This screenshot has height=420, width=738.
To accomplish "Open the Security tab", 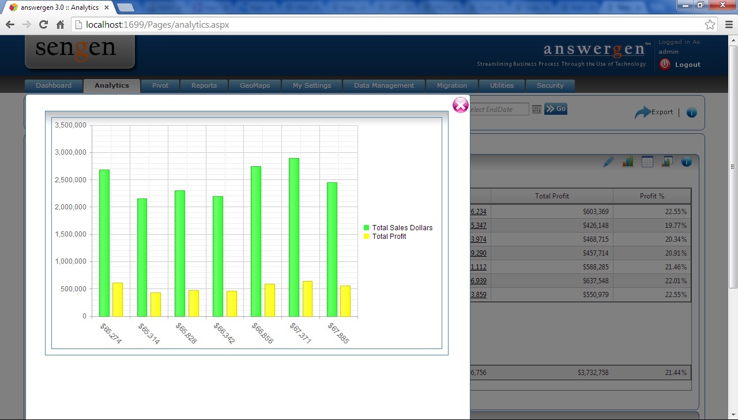I will pos(550,85).
